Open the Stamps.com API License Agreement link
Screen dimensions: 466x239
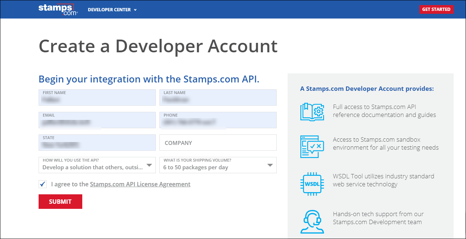(140, 184)
